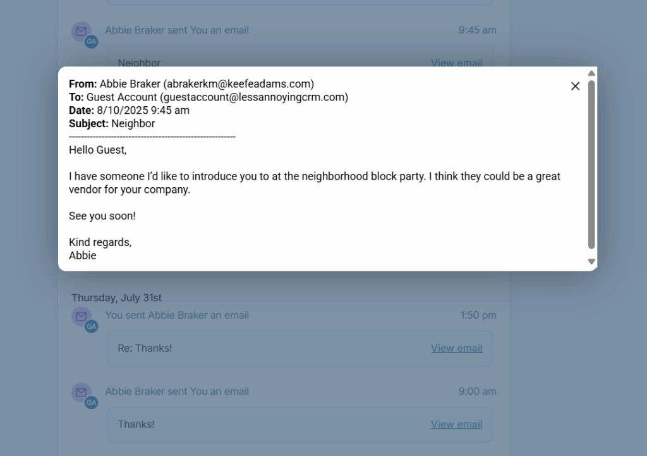647x456 pixels.
Task: Open View email link for Thanks! message
Action: point(456,424)
